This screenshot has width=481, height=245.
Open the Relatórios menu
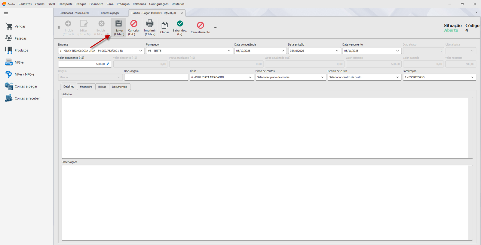[x=139, y=4]
